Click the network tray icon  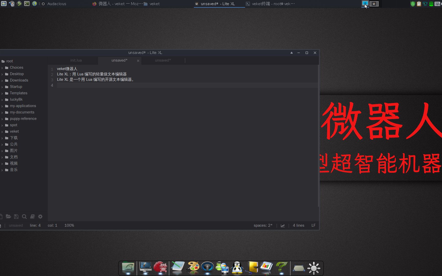click(425, 4)
